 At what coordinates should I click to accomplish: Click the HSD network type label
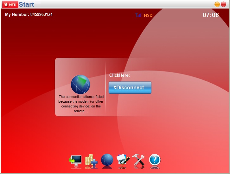coord(148,15)
